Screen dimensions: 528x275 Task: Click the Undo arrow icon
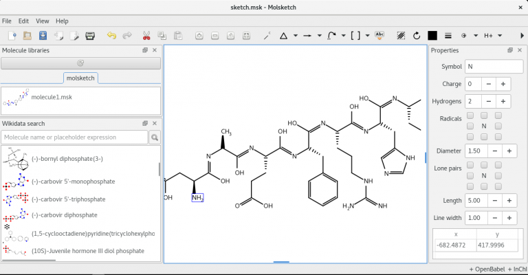click(x=111, y=35)
